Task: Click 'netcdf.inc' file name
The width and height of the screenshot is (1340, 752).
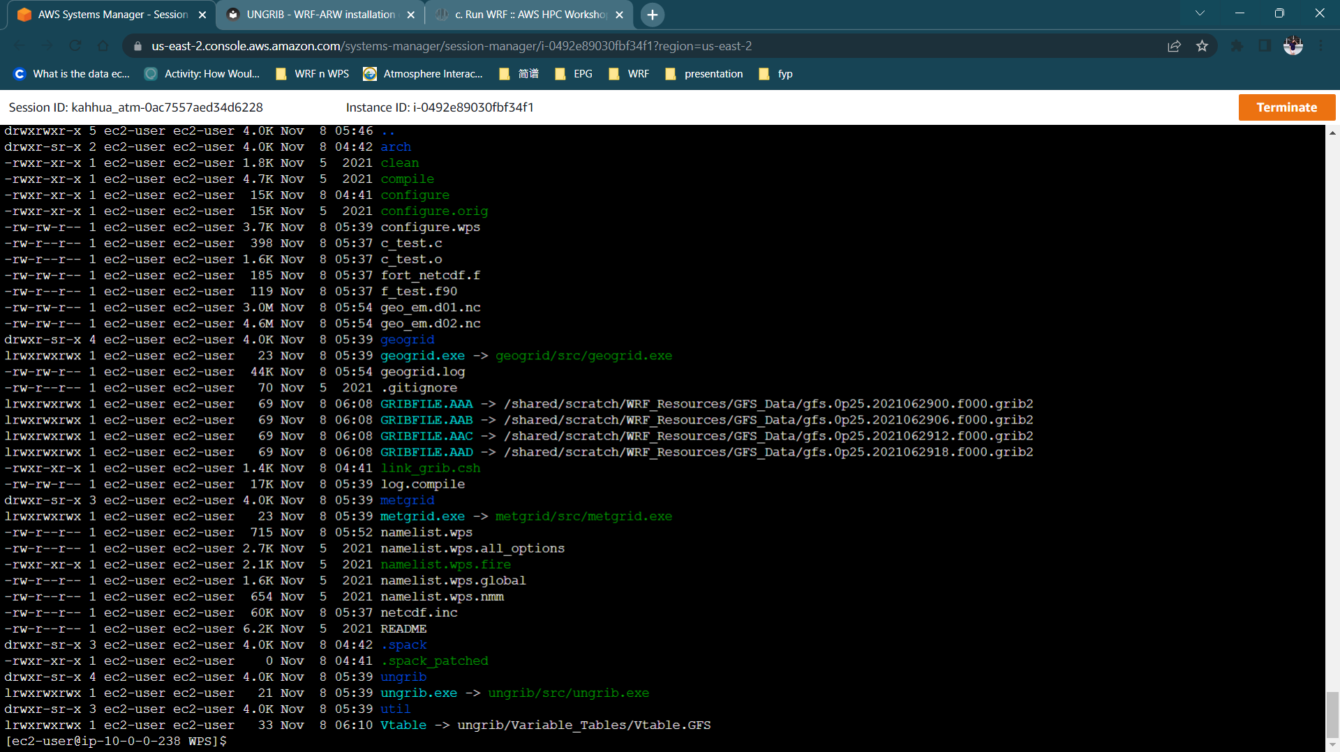Action: click(419, 612)
